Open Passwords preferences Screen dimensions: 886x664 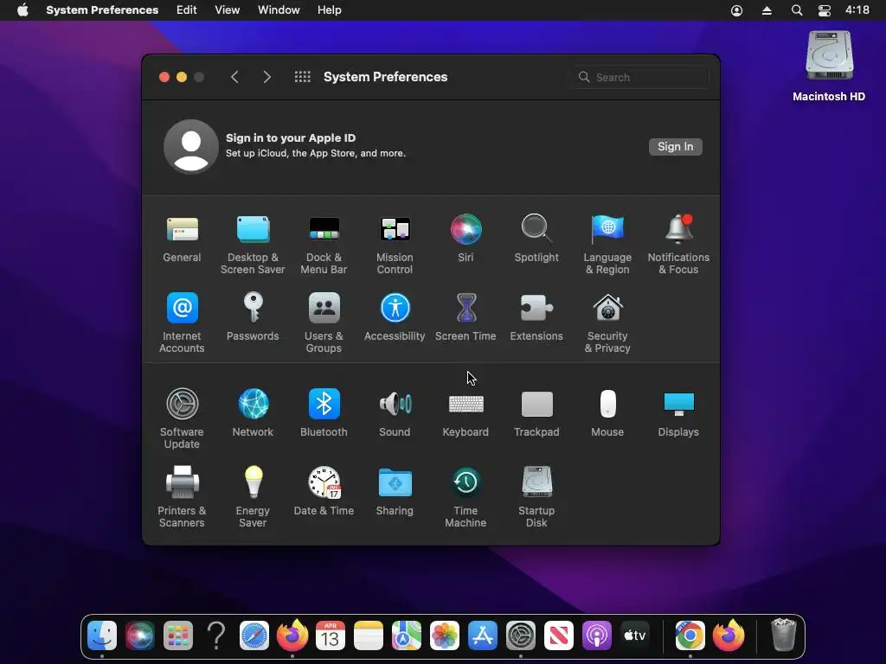click(x=253, y=309)
